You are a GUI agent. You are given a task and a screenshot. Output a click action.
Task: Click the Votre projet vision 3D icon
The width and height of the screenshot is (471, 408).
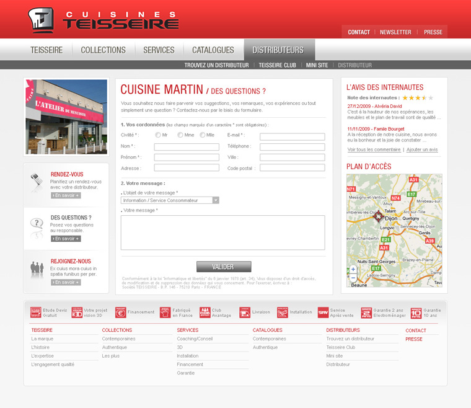77,313
